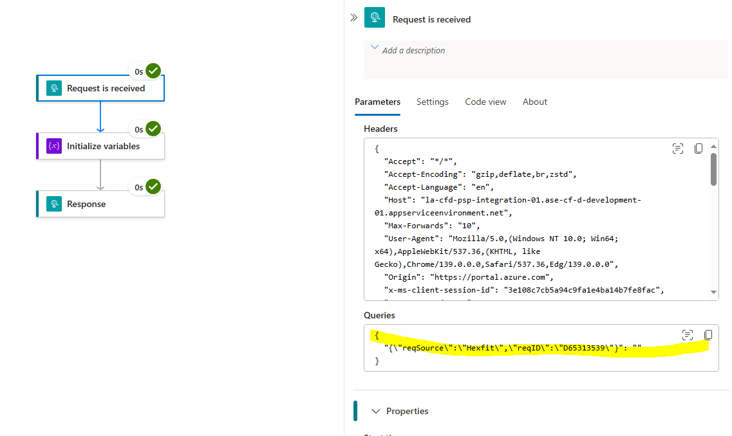Copy the Headers JSON content
The height and width of the screenshot is (436, 732).
(699, 148)
